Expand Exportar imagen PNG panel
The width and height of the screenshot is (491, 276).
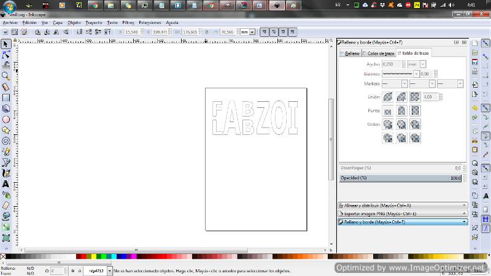(x=403, y=213)
